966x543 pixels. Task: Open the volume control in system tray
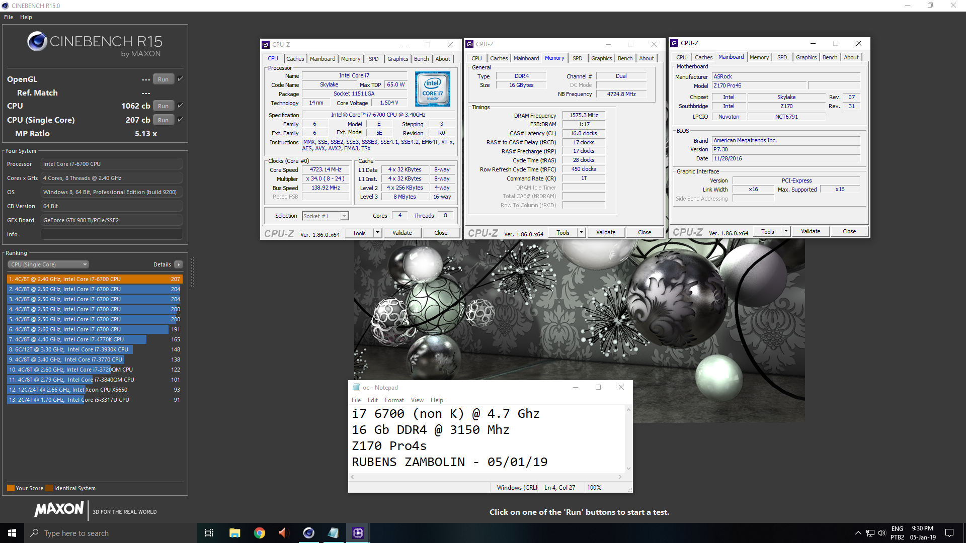pyautogui.click(x=882, y=533)
